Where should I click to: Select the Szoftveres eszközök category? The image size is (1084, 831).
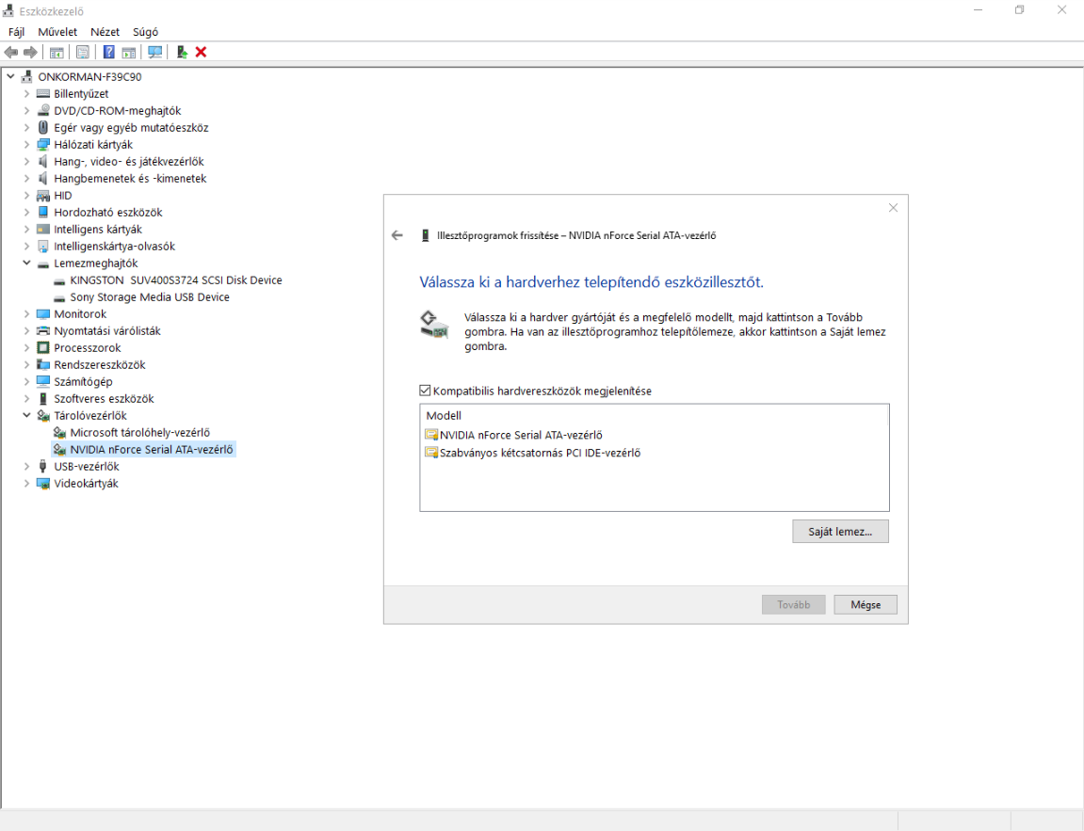(104, 399)
